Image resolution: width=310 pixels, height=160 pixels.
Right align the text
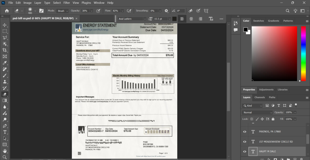(x=200, y=19)
